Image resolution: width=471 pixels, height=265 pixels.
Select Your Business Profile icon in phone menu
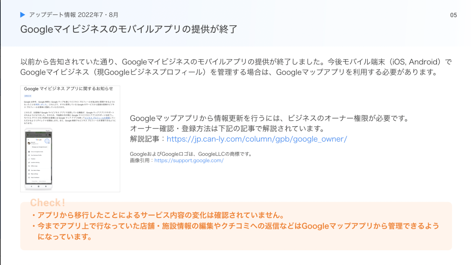click(29, 155)
